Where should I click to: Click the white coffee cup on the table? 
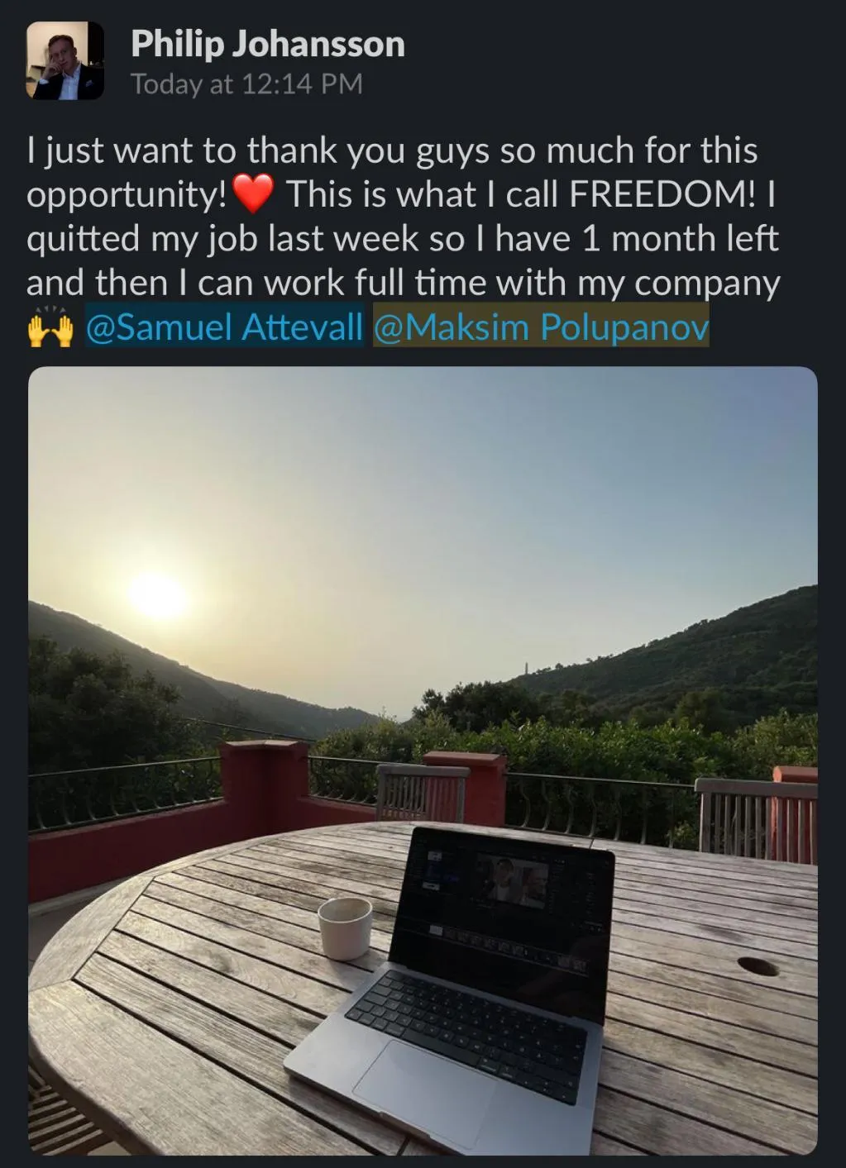click(x=346, y=928)
